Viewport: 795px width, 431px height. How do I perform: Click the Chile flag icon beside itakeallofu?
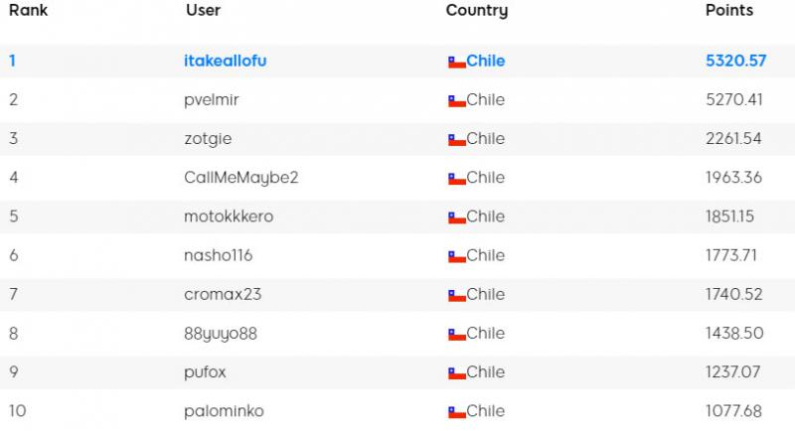457,63
